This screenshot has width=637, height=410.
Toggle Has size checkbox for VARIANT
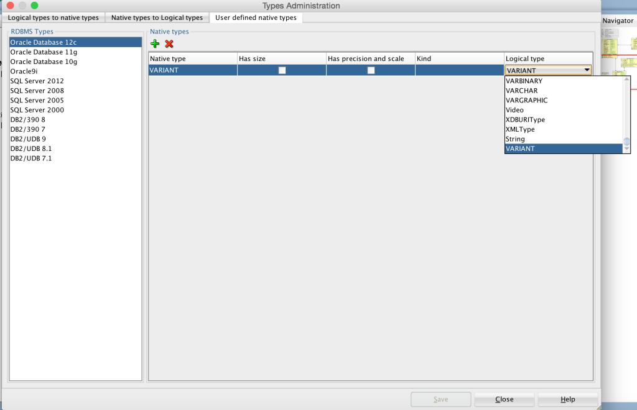pyautogui.click(x=282, y=70)
